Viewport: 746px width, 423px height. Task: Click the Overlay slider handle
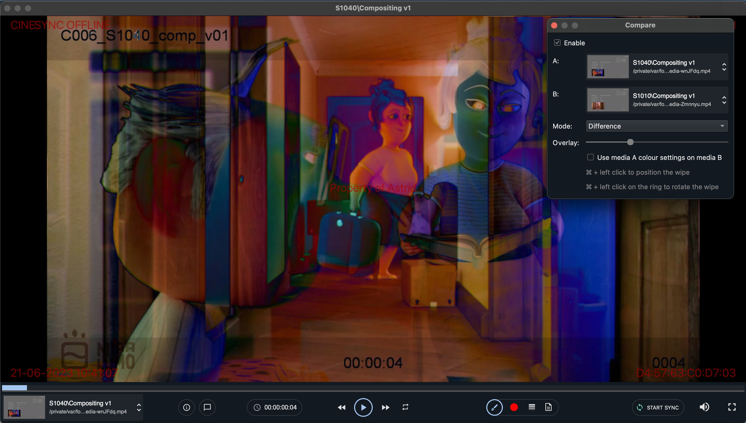click(630, 142)
